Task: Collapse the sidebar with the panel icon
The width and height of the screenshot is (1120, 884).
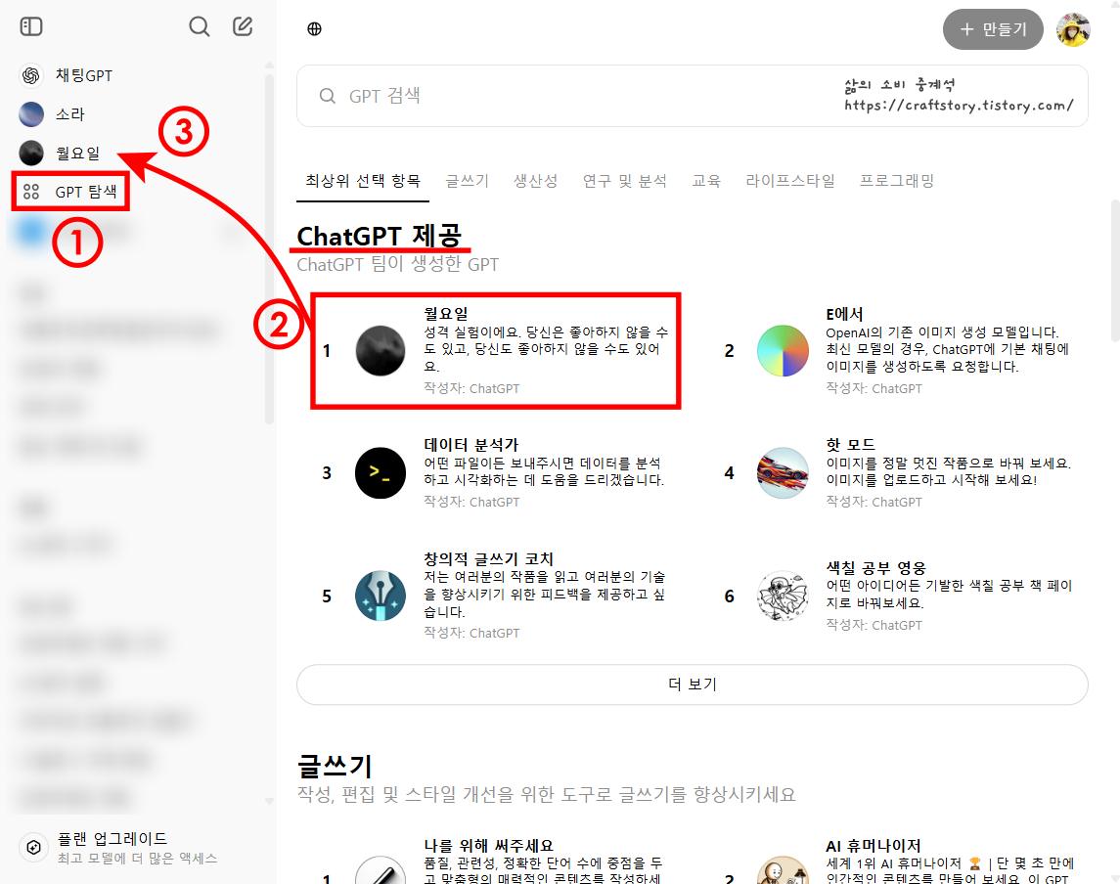Action: pyautogui.click(x=31, y=27)
